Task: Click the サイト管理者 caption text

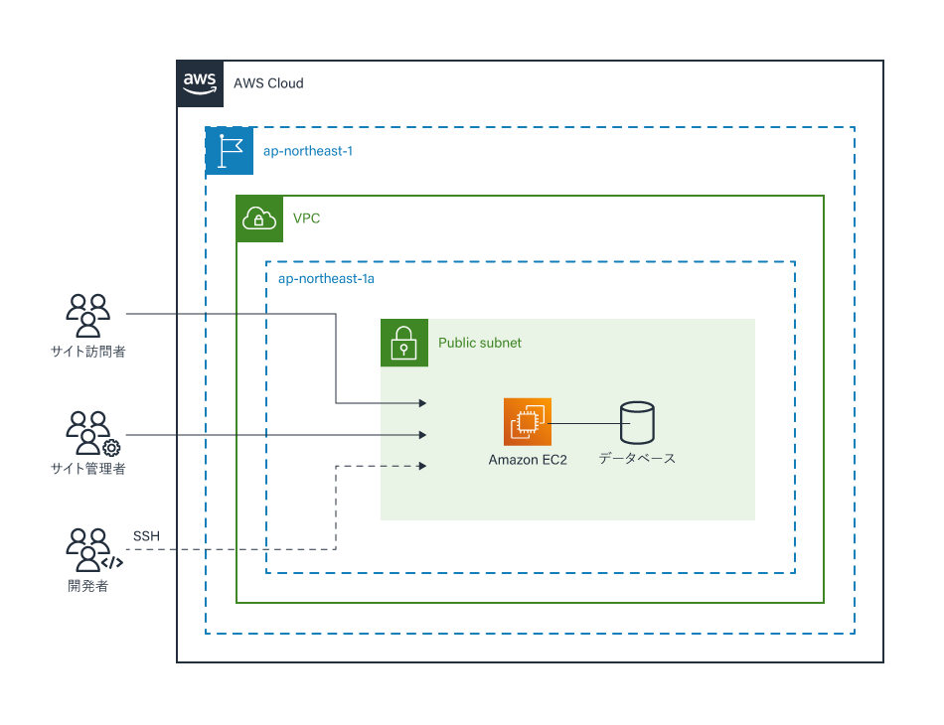Action: coord(87,469)
